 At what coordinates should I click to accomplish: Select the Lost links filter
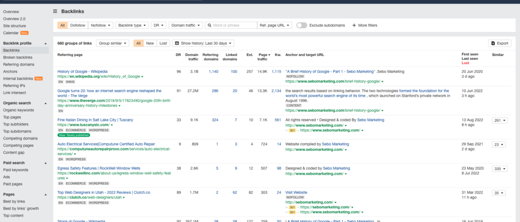pyautogui.click(x=163, y=43)
